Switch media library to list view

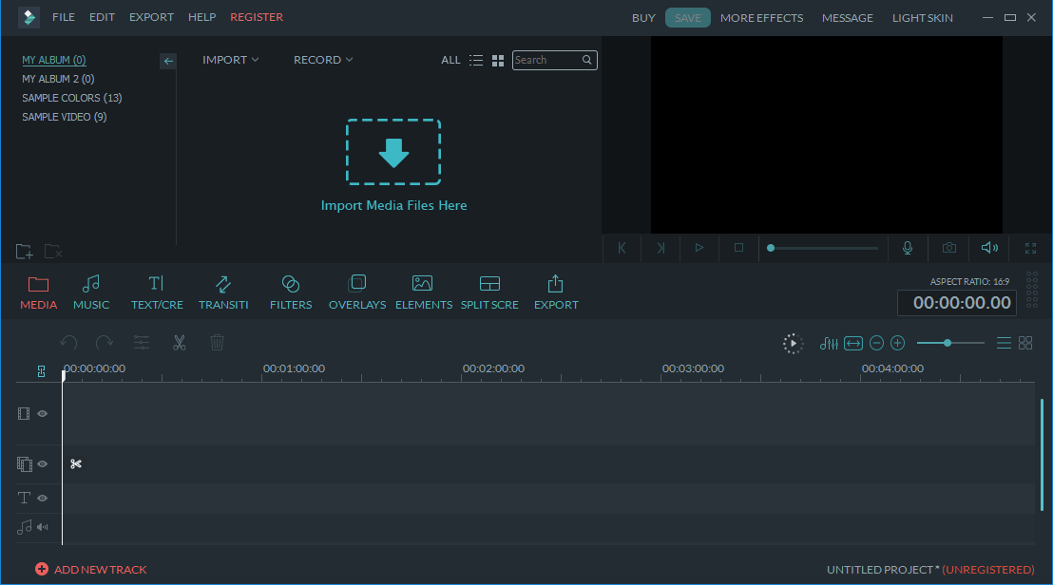coord(476,61)
